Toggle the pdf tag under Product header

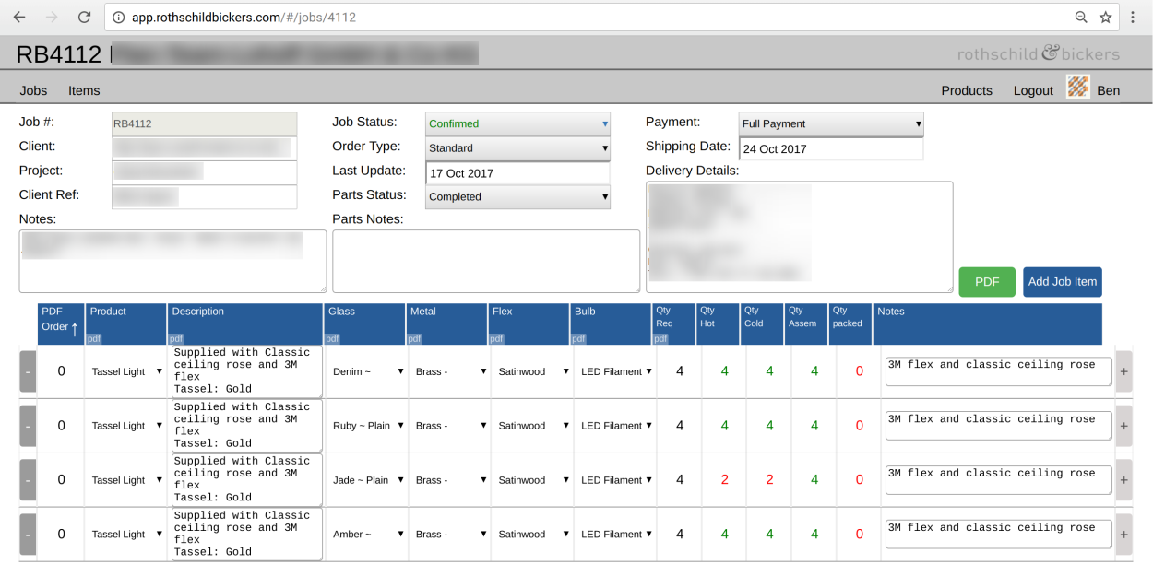click(x=93, y=339)
